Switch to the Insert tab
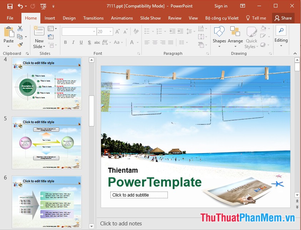Image resolution: width=301 pixels, height=230 pixels. coord(50,18)
